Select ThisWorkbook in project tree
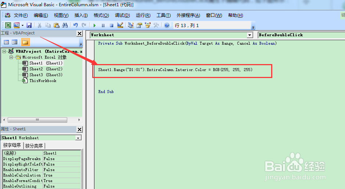Screen dimensions: 345x189 (43, 81)
